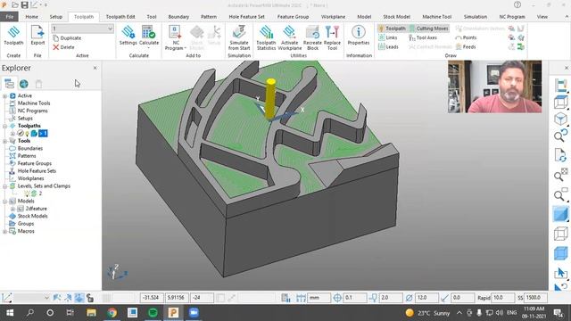Toggle Tool Axes draw option
The height and width of the screenshot is (321, 571).
(423, 37)
